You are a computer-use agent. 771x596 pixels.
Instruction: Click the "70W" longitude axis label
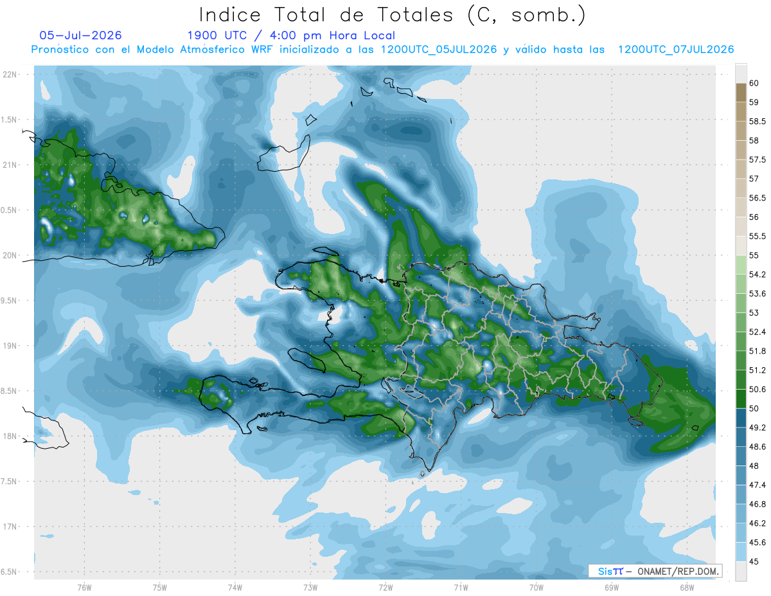536,588
